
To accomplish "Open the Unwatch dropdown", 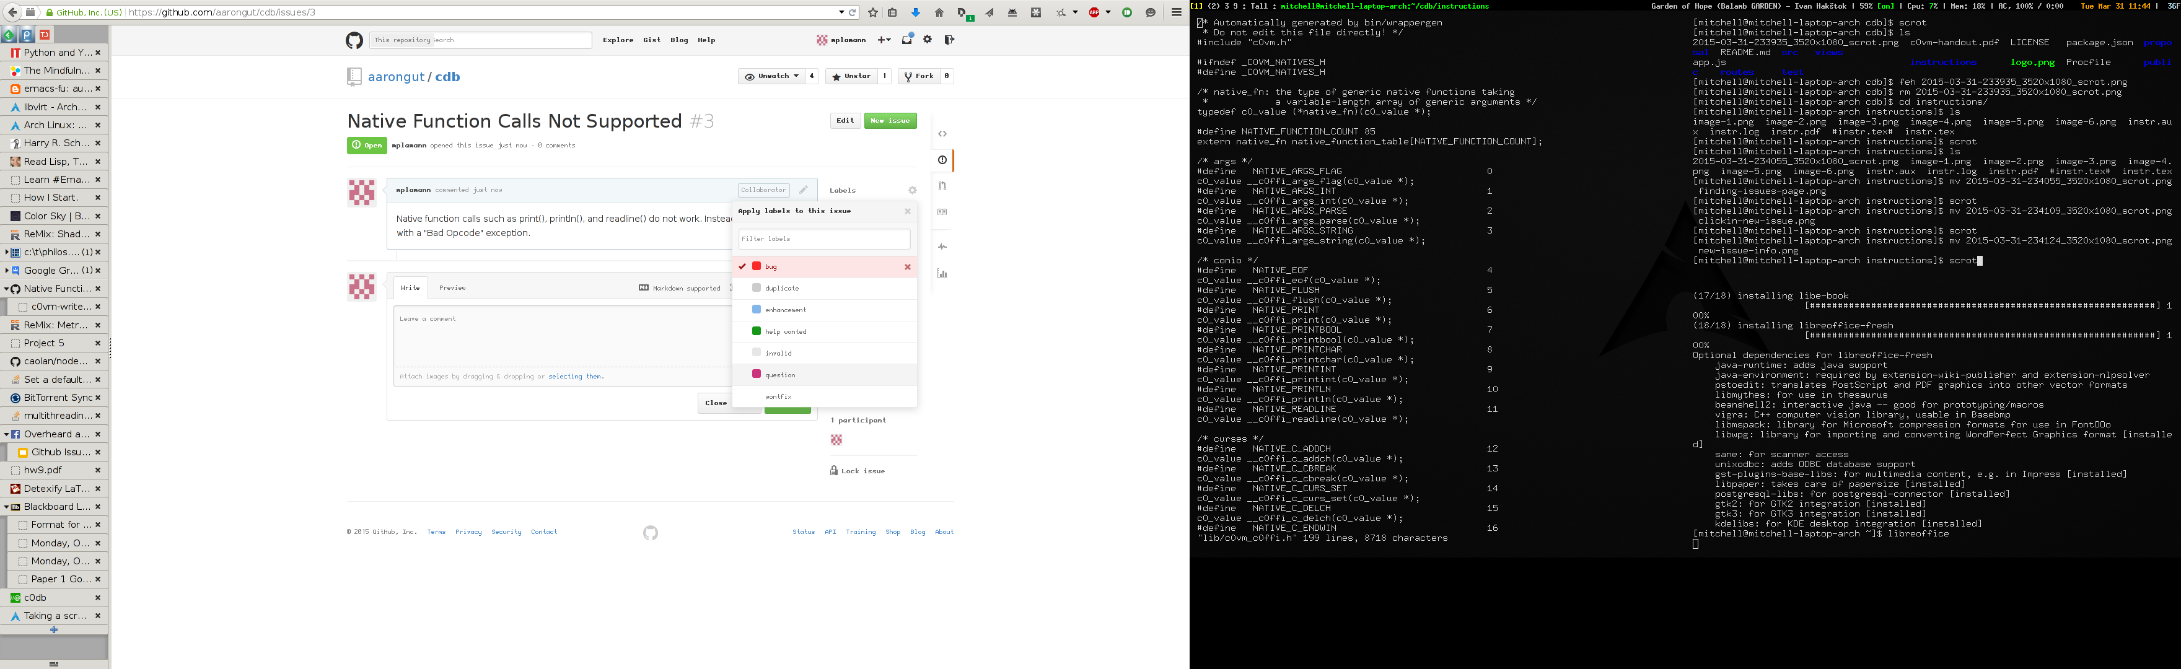I will pyautogui.click(x=773, y=76).
